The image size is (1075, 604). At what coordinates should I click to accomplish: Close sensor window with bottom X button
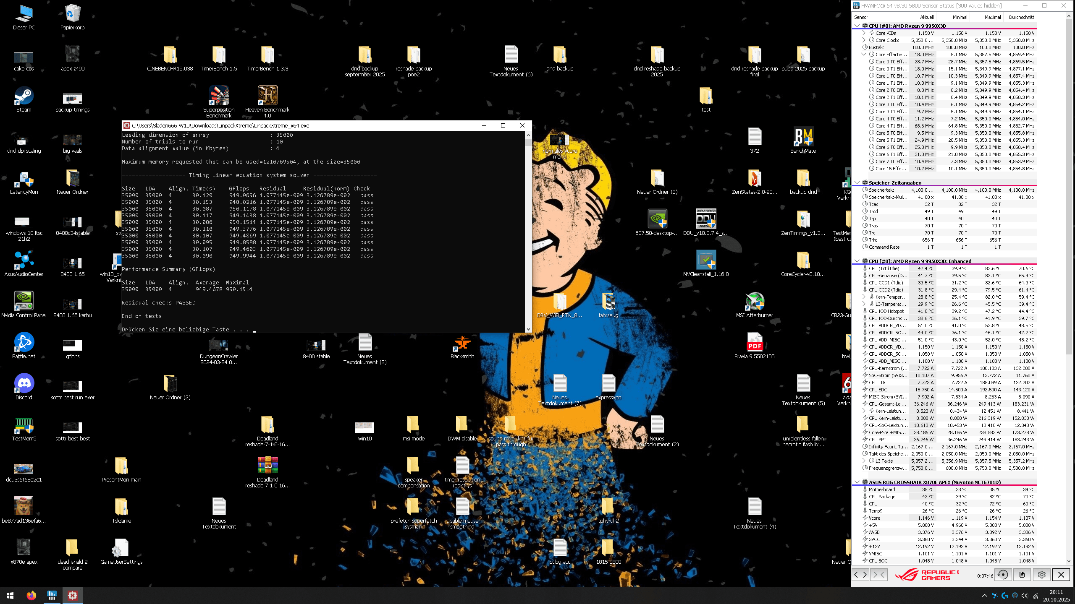pos(1061,575)
